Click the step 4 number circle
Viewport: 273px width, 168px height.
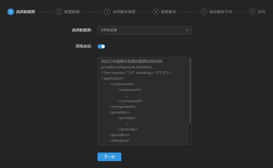pyautogui.click(x=156, y=12)
